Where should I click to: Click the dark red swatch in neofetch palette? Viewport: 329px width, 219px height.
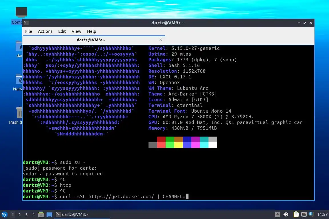(x=161, y=139)
